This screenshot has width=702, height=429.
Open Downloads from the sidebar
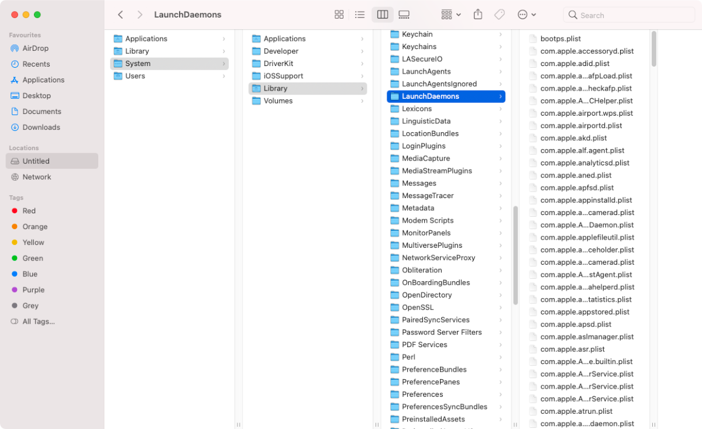click(x=41, y=127)
